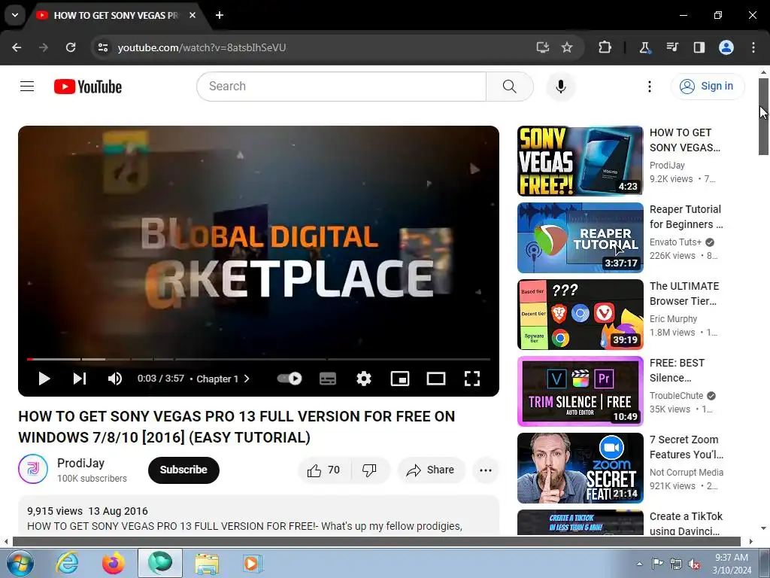Reload the current page
770x578 pixels.
pyautogui.click(x=71, y=47)
